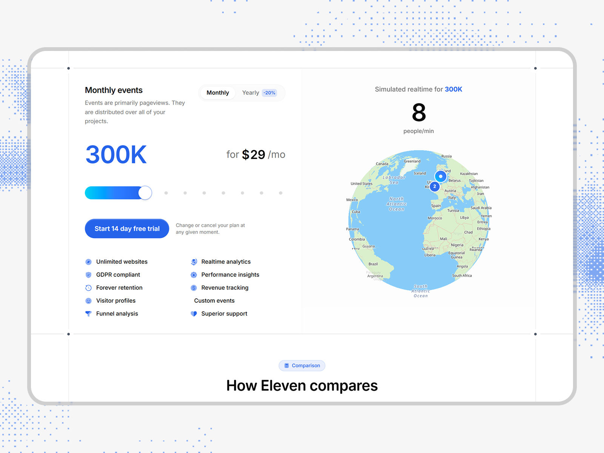Click the change or cancel plan note

210,229
